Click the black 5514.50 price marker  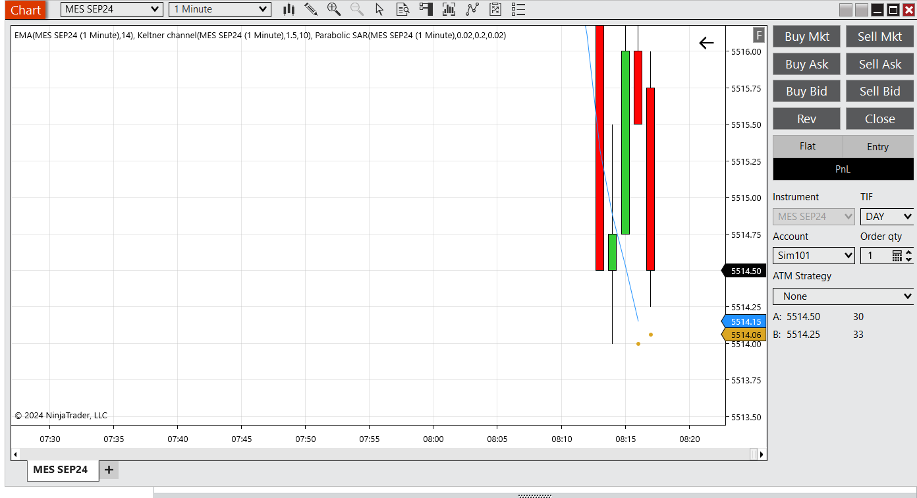pyautogui.click(x=744, y=271)
